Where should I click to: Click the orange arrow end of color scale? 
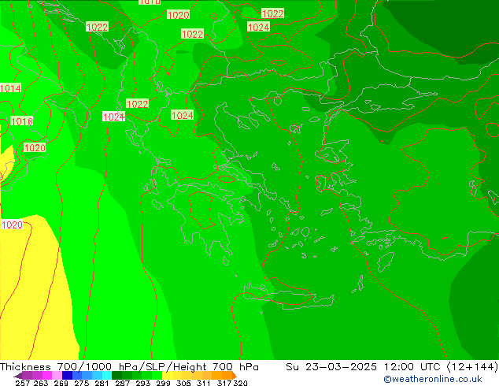click(235, 375)
